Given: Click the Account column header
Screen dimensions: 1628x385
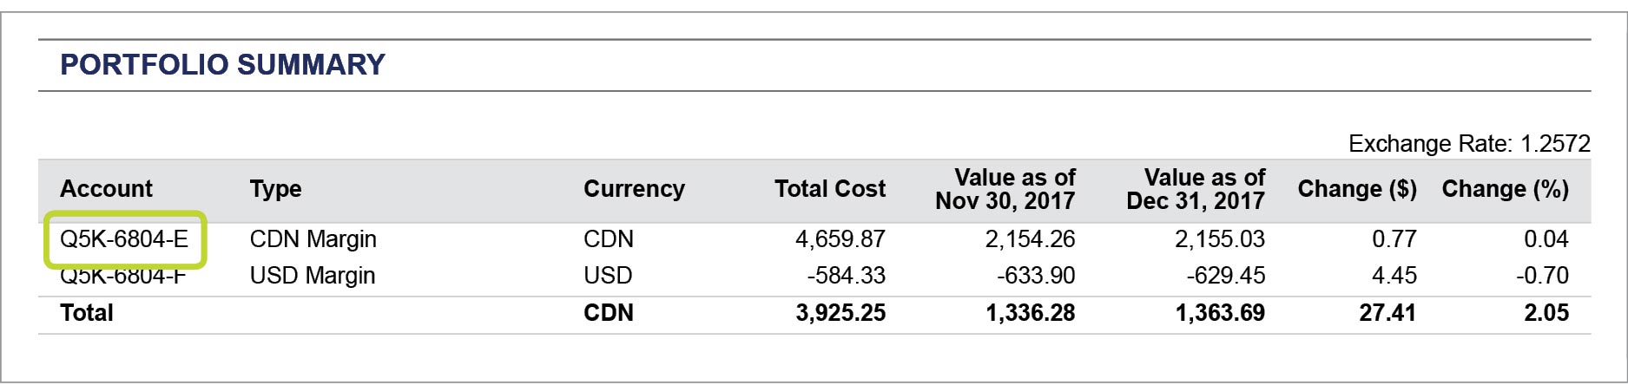Looking at the screenshot, I should (x=106, y=189).
